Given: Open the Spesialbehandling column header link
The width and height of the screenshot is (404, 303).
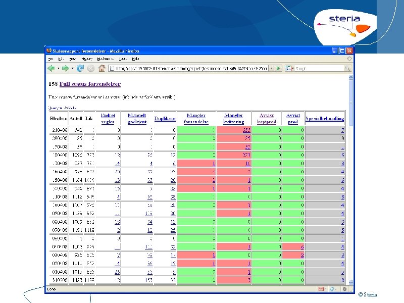Looking at the screenshot, I should [x=325, y=119].
